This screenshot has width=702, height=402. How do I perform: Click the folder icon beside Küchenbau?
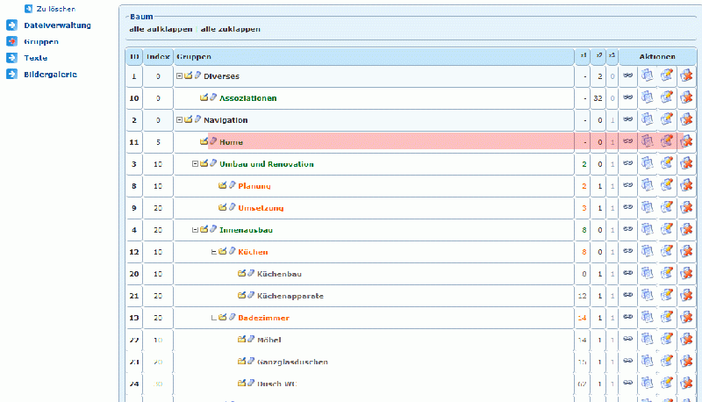click(242, 273)
